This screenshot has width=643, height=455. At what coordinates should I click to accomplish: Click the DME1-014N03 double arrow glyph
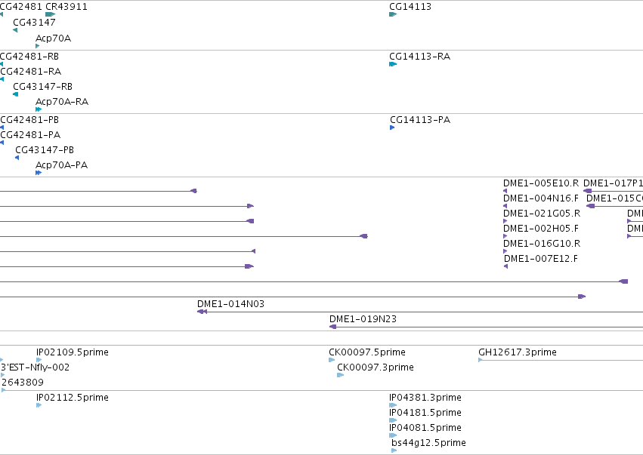[202, 312]
